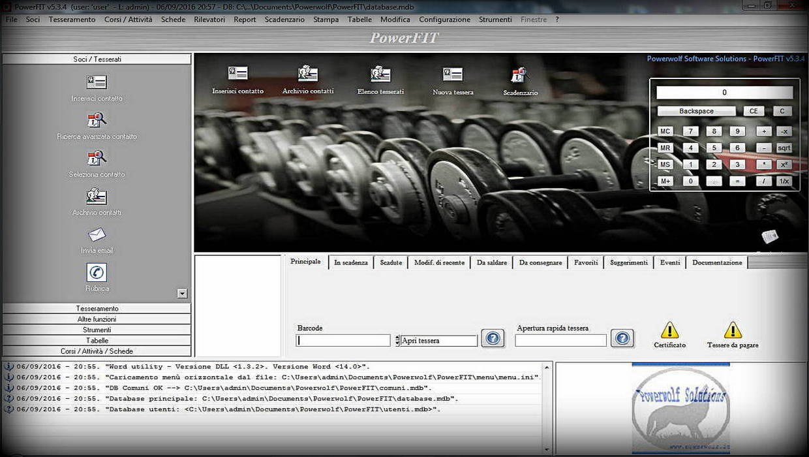Switch to the In scadenza tab
This screenshot has height=457, width=809.
351,262
